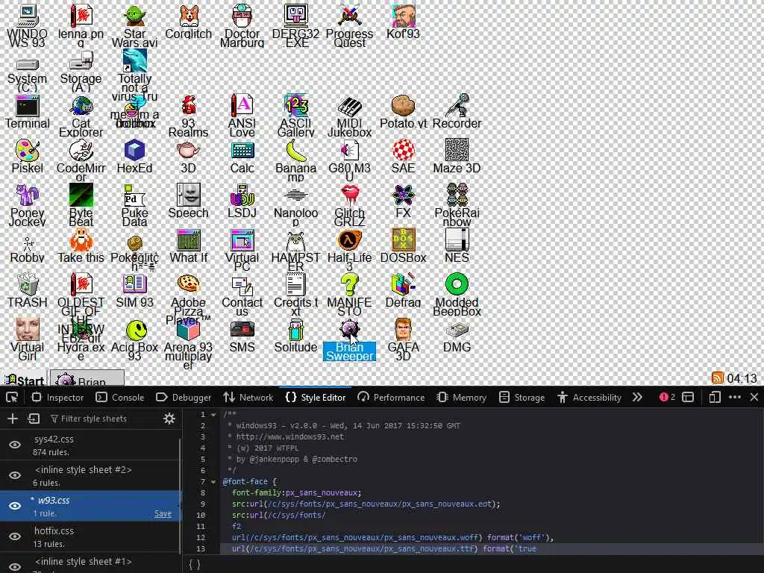Toggle visibility of inline style sheet #2
The image size is (764, 573).
tap(15, 475)
